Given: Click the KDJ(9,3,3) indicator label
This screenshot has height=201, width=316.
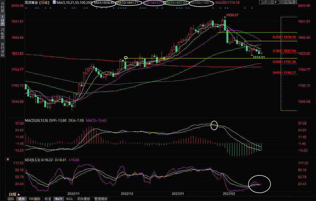Looking at the screenshot, I should pos(33,160).
